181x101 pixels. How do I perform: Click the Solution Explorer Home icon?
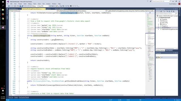pos(161,11)
